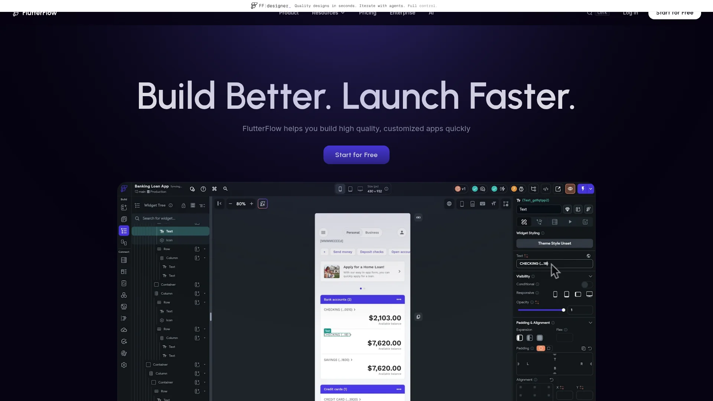Collapse the Row below Icon in tree

(x=205, y=249)
